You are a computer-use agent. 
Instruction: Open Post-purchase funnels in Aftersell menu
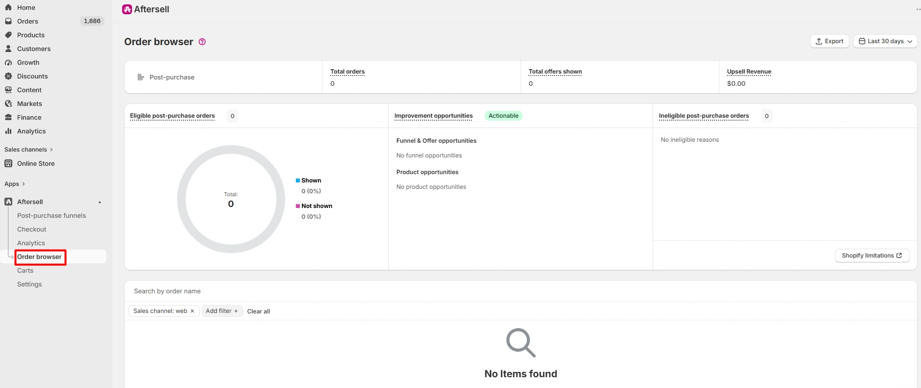(52, 215)
